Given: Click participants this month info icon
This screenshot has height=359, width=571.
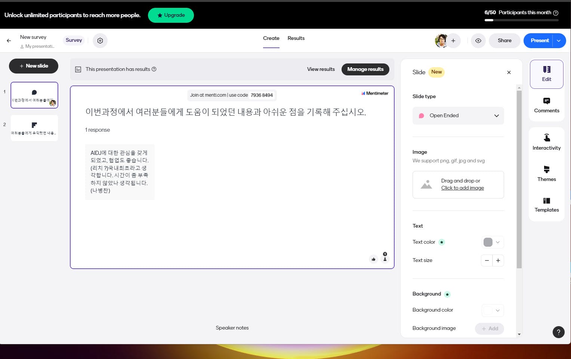Looking at the screenshot, I should [x=556, y=13].
